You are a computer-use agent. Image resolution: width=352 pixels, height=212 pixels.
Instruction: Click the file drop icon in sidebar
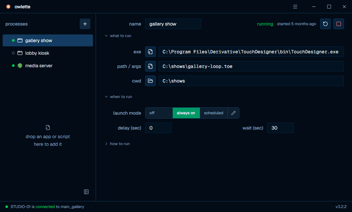point(47,128)
